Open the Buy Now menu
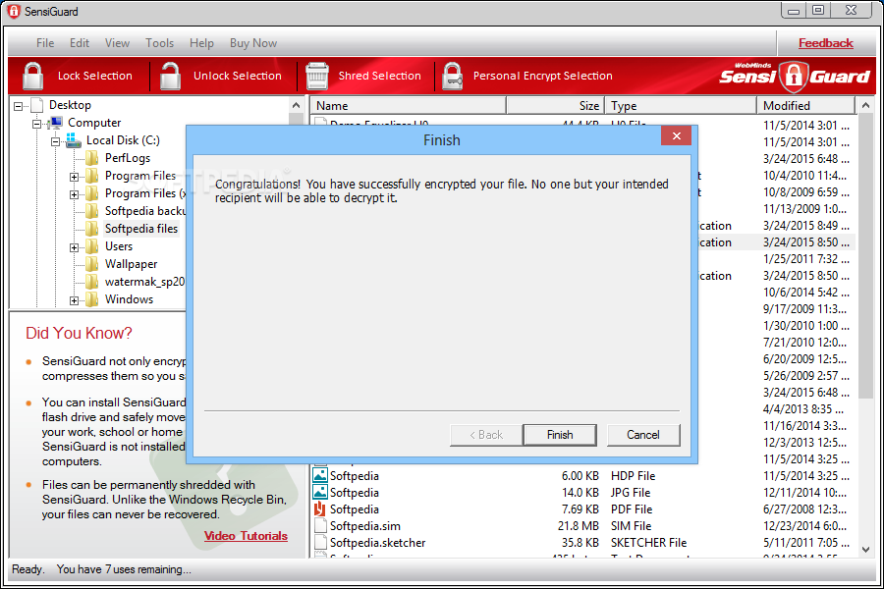 [x=253, y=43]
